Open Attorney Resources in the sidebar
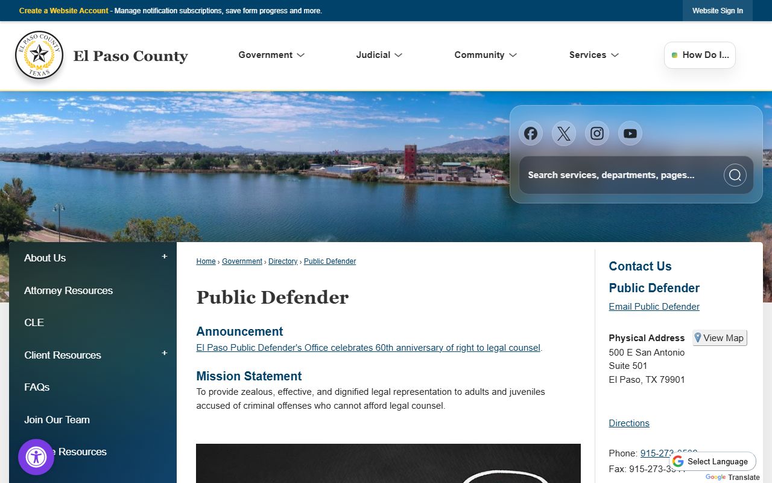The width and height of the screenshot is (772, 483). pos(69,290)
